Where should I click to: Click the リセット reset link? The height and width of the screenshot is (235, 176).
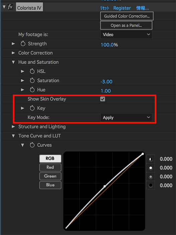click(105, 8)
